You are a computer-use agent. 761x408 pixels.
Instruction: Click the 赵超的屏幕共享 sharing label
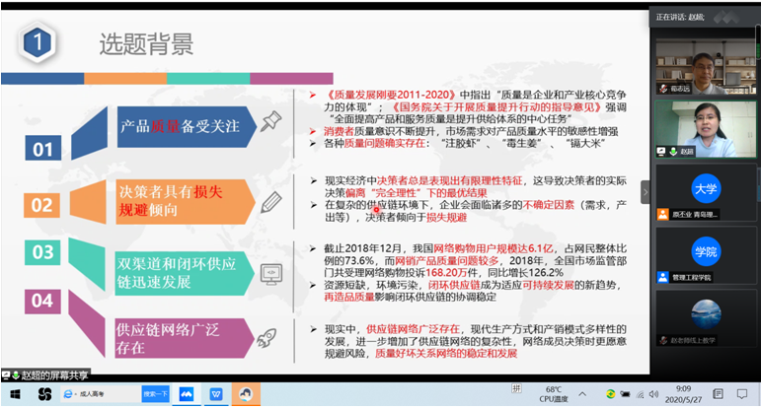click(x=49, y=374)
